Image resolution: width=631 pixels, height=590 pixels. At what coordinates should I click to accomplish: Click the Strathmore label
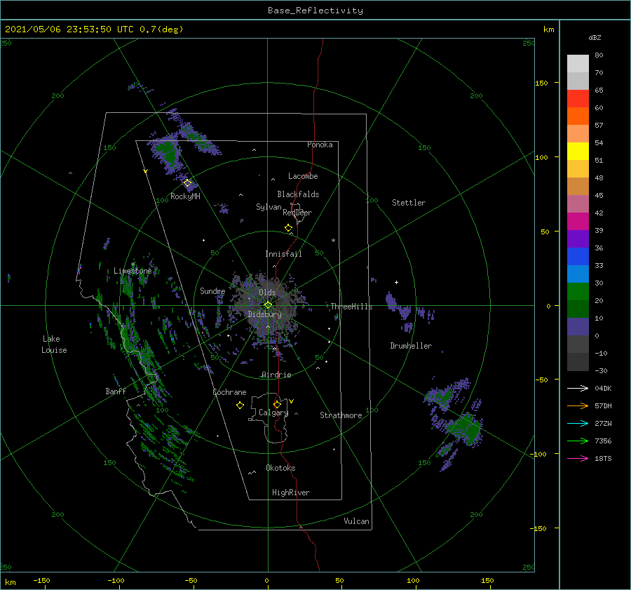[x=341, y=415]
